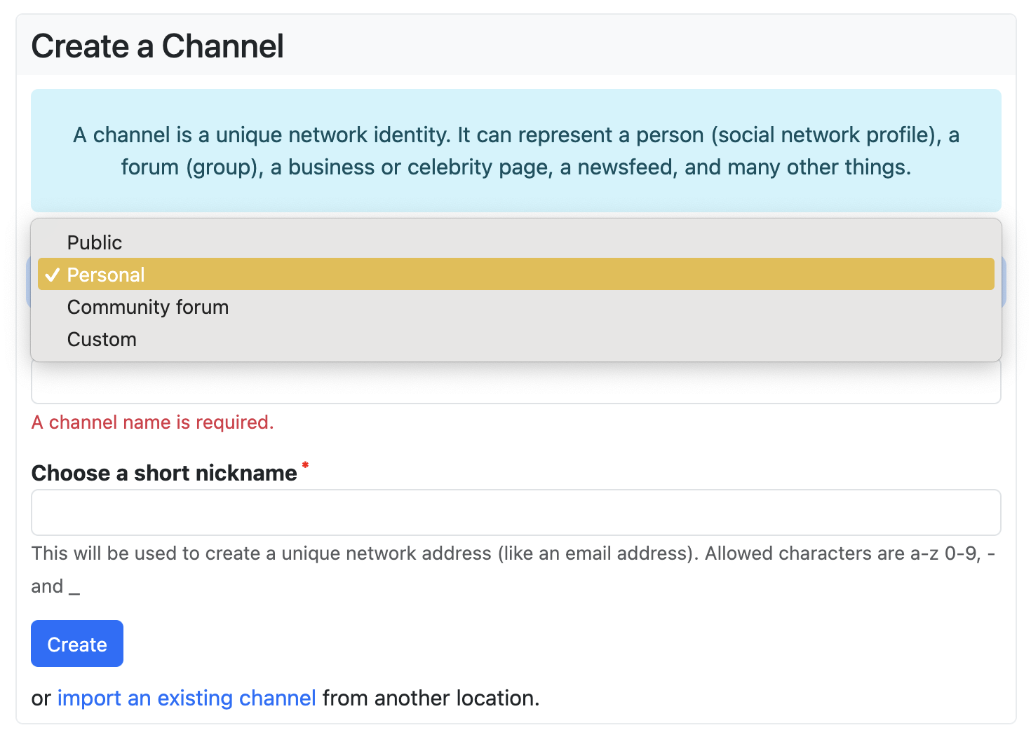Focus the channel name input field

[516, 383]
